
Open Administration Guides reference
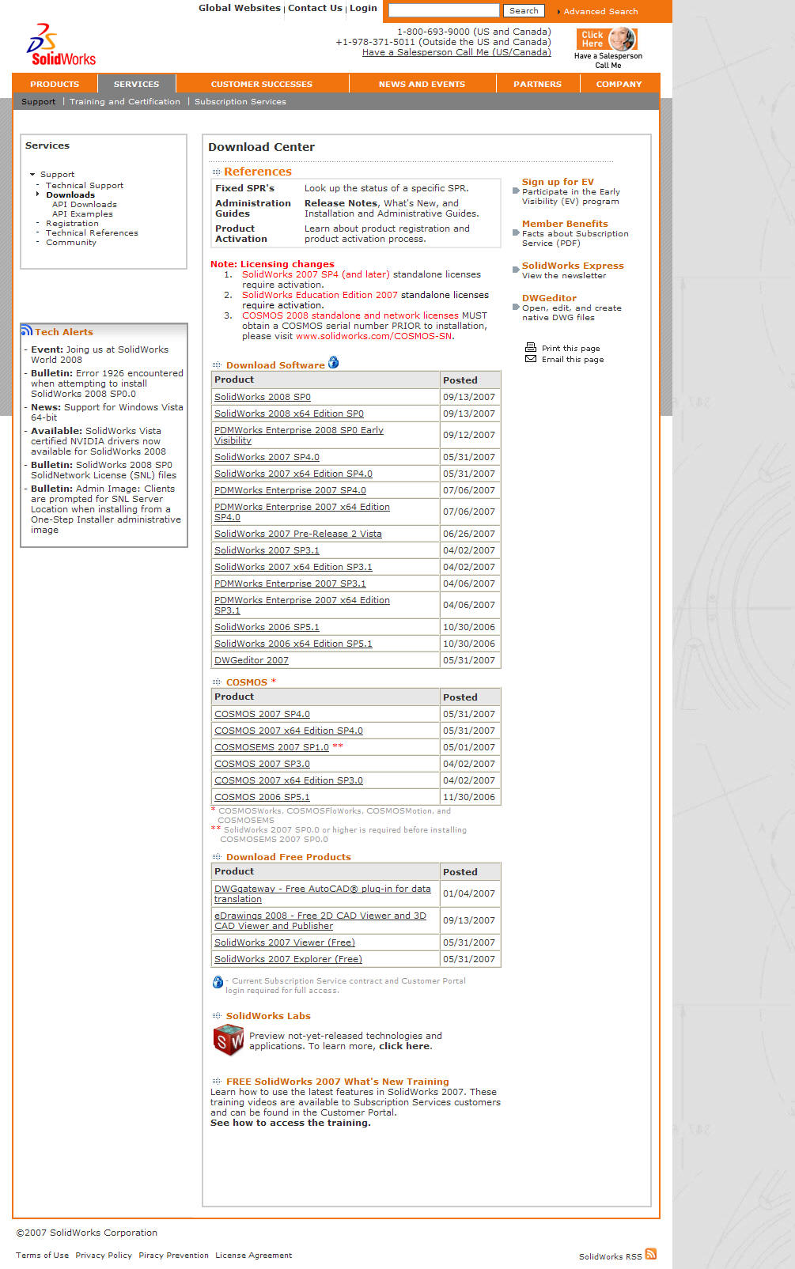253,208
